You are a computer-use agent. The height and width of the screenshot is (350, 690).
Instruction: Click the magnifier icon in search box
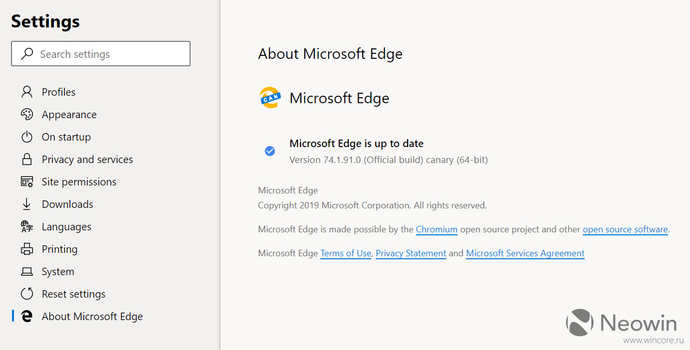27,53
